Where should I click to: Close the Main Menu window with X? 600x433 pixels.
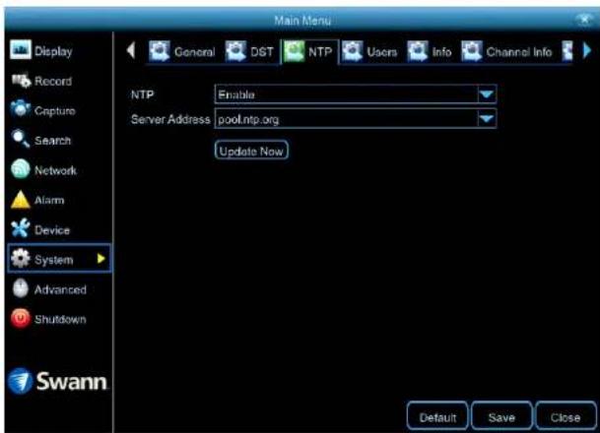pyautogui.click(x=584, y=19)
